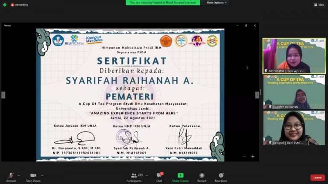Unmute the microphone
328x184 pixels.
11,177
